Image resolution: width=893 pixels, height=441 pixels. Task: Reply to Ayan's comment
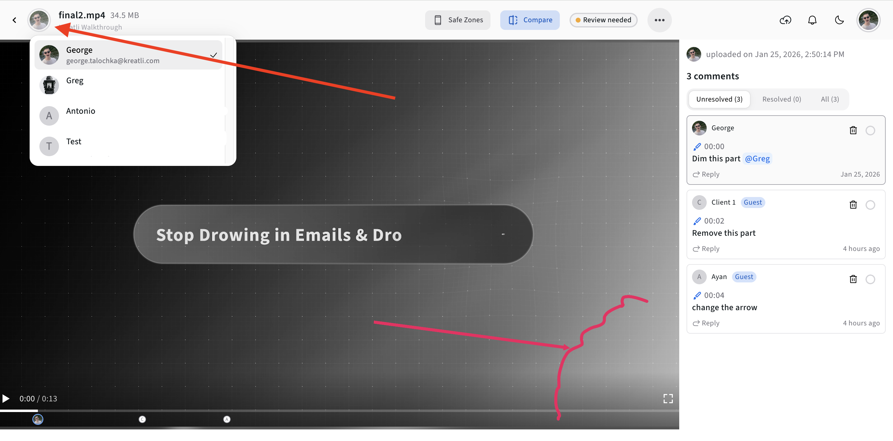click(x=706, y=323)
